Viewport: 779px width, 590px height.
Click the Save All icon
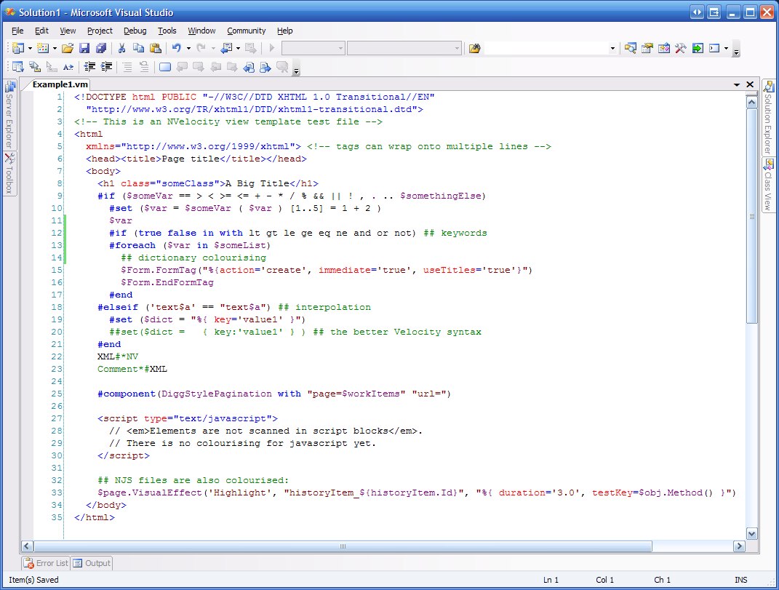100,48
